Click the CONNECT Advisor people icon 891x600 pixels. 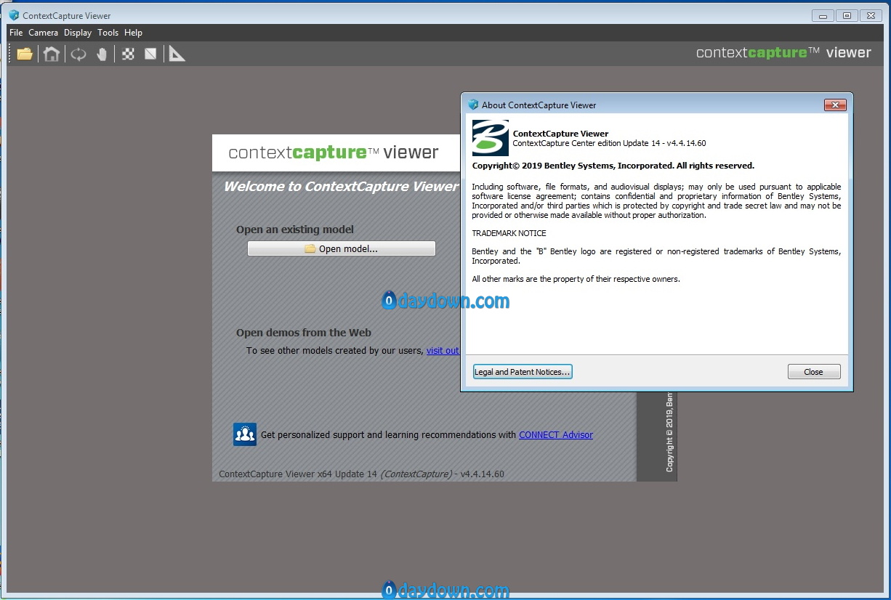(245, 434)
